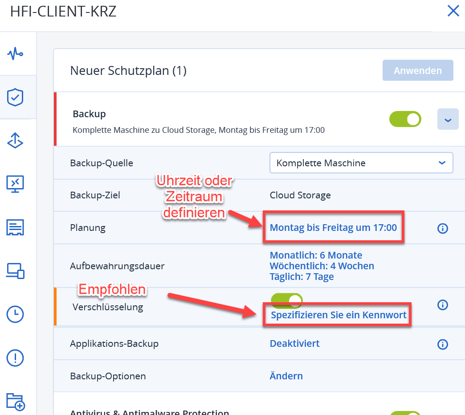Open the alerts exclamation icon
The height and width of the screenshot is (415, 465).
tap(15, 357)
